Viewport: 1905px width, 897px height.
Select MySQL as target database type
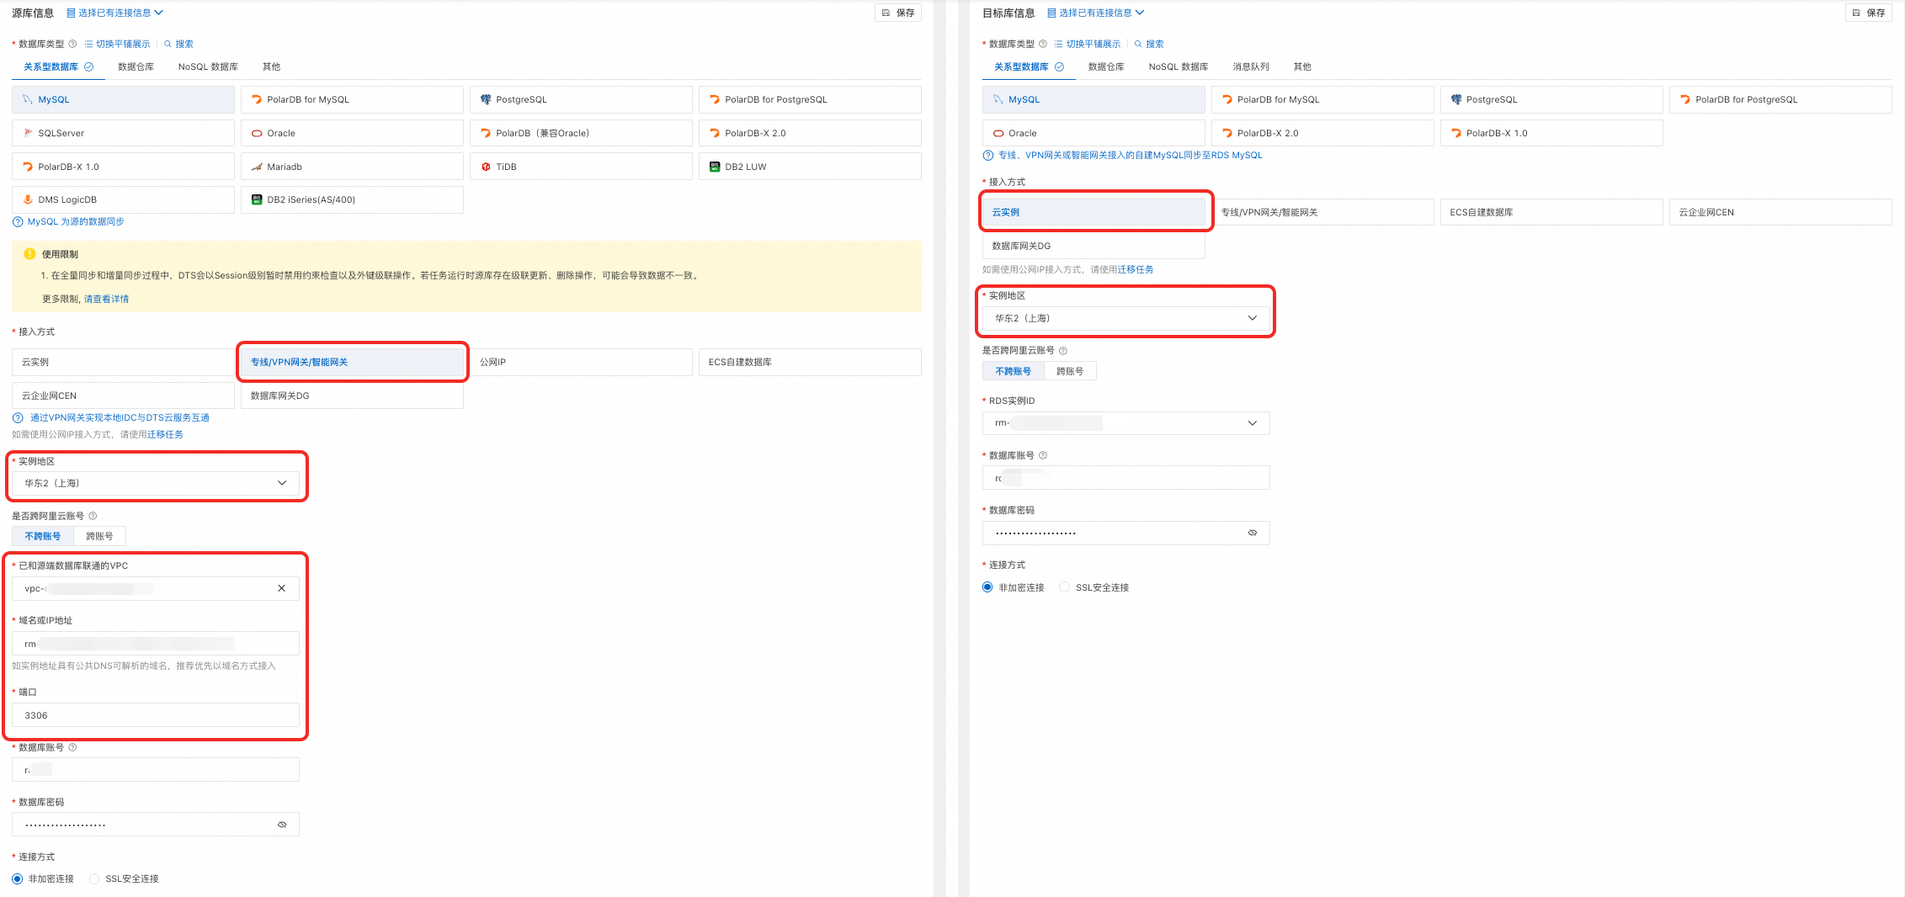1094,99
